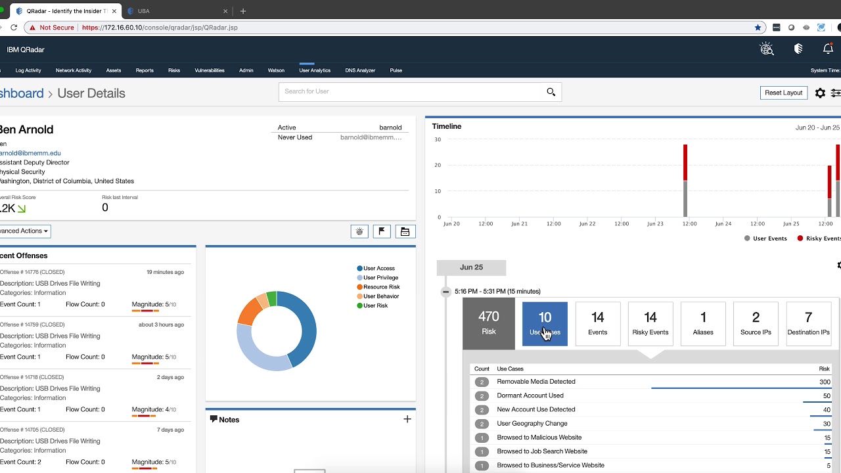The image size is (841, 473).
Task: Show the 470 Risk tile details
Action: 489,324
